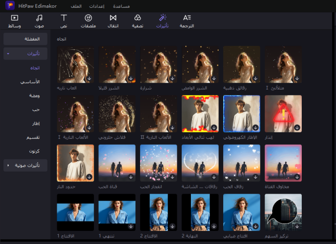Select the فلاش حلزوني spiral flash thumbnail
Viewport: 336px width, 244px height.
[x=117, y=113]
